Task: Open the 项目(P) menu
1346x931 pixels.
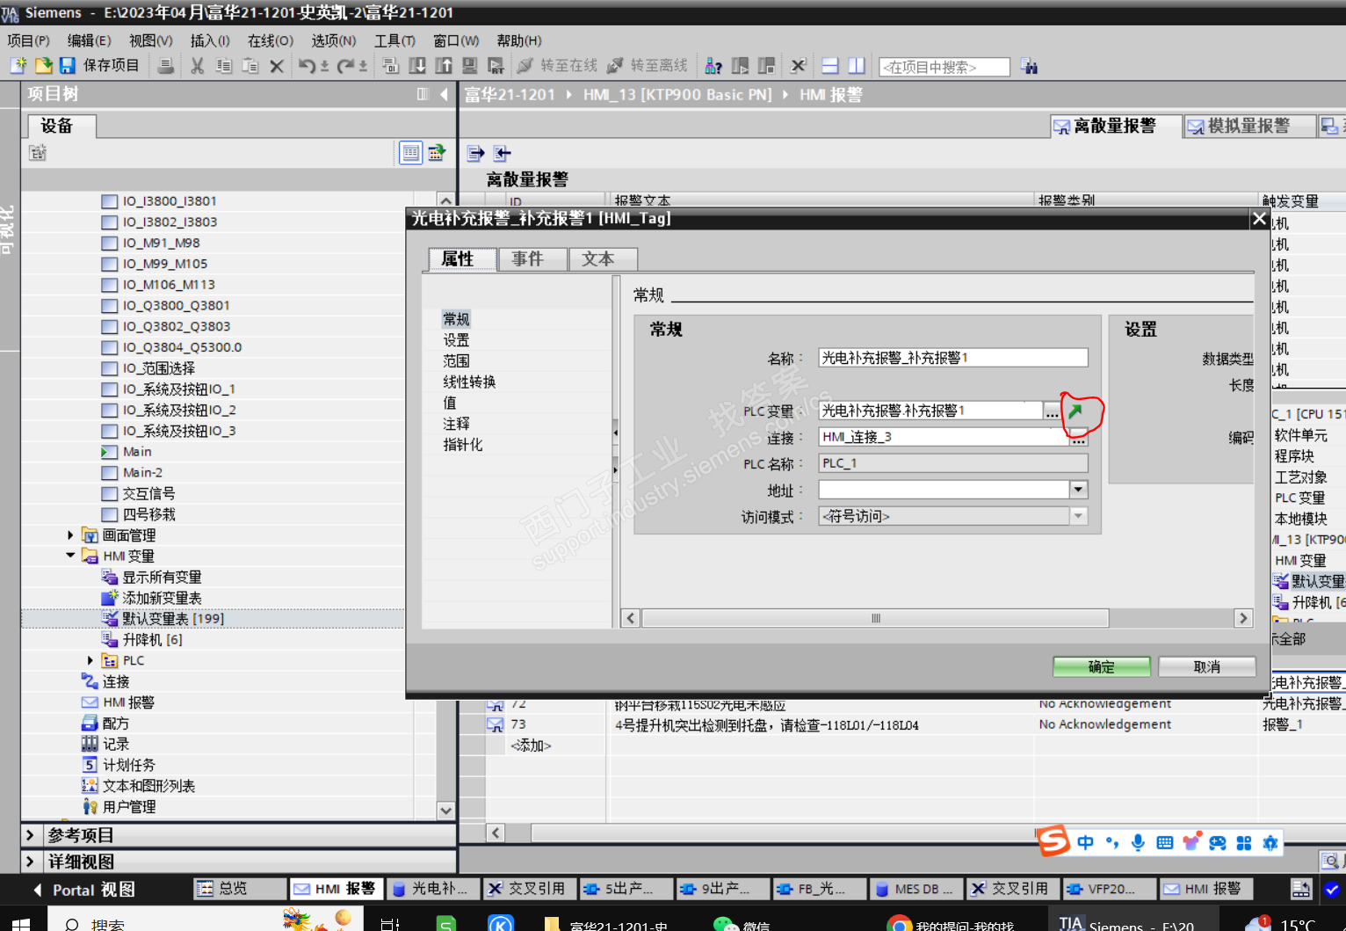Action: click(28, 40)
